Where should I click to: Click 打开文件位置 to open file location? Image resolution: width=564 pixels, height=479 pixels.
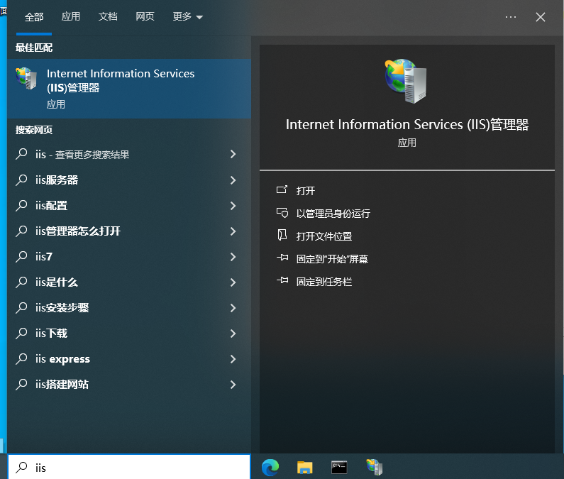[324, 236]
